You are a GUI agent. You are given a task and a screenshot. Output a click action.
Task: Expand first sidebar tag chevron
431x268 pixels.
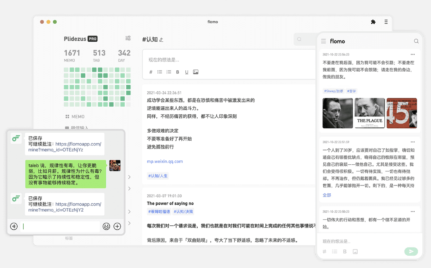click(129, 177)
